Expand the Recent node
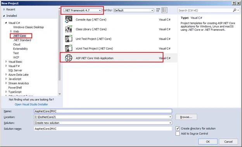Image resolution: width=242 pixels, height=147 pixels. (4, 9)
